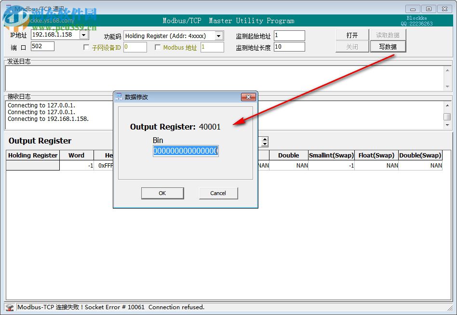
Task: Click the Word column header
Action: click(x=77, y=155)
